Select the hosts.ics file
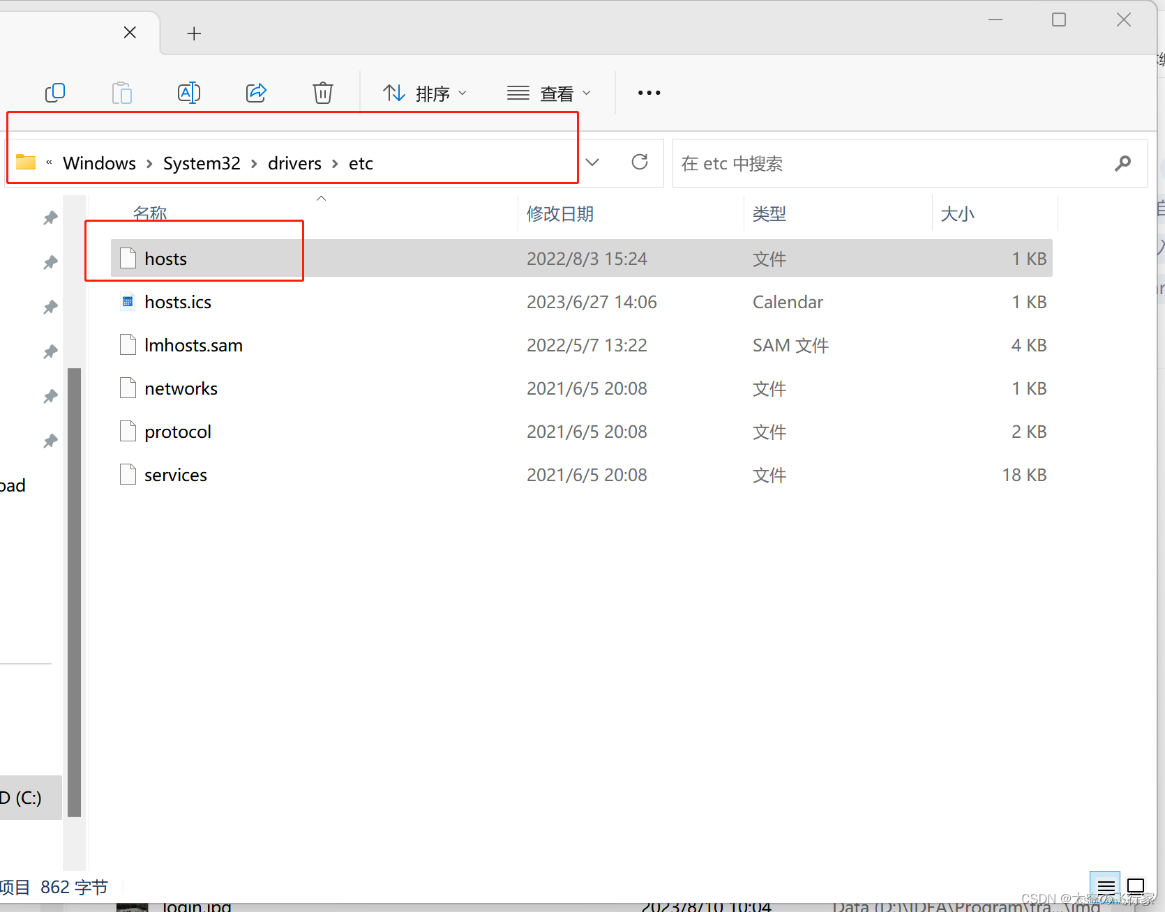This screenshot has width=1165, height=912. [581, 302]
